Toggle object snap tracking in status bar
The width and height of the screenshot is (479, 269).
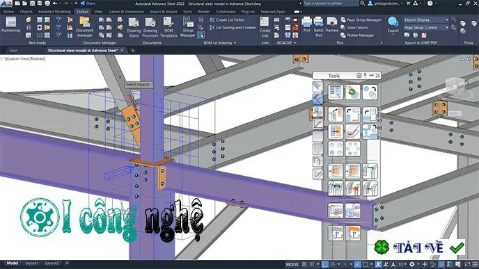tap(357, 264)
